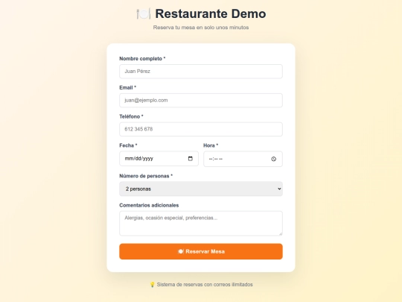Click the Comentarios adicionales label
402x302 pixels.
click(149, 205)
